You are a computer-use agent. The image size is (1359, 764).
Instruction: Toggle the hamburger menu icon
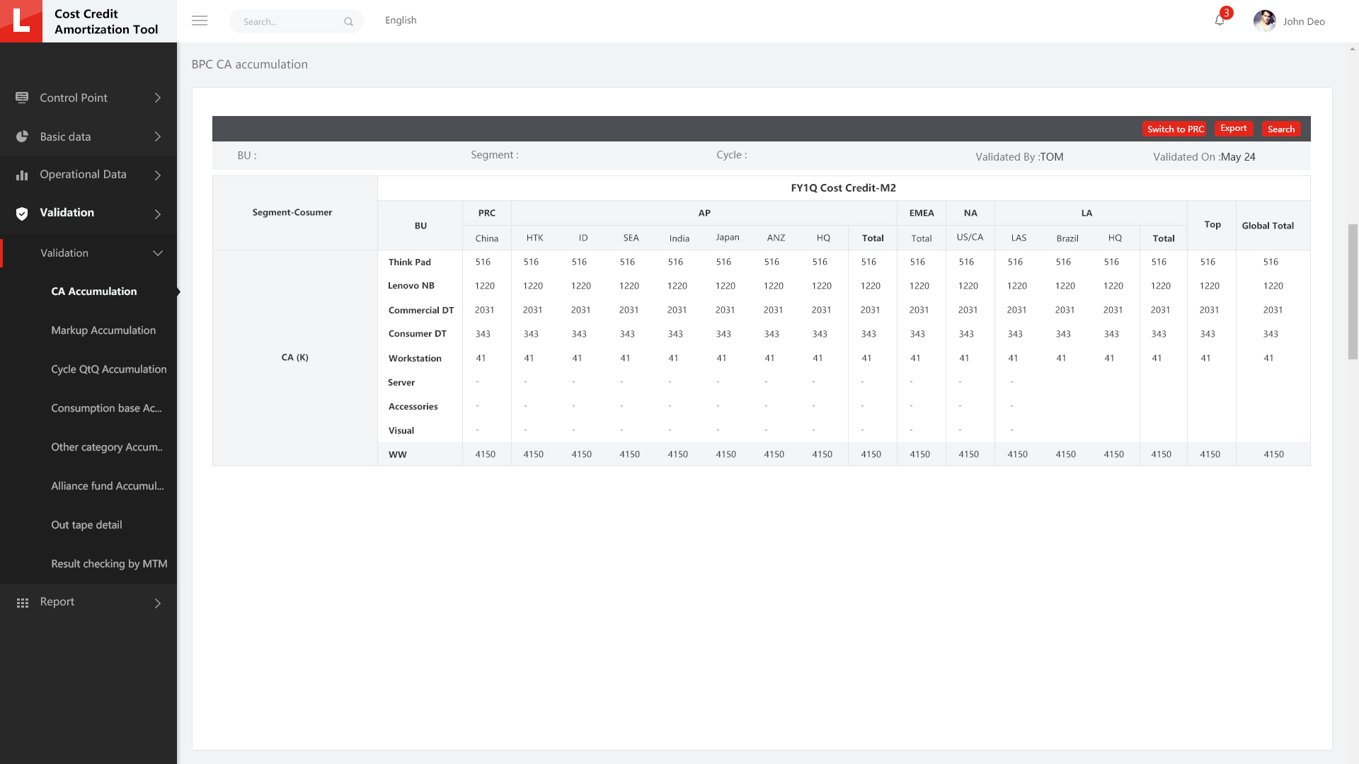click(x=200, y=21)
